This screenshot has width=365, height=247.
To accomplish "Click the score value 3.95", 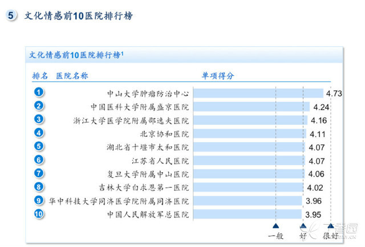I will pos(313,214).
